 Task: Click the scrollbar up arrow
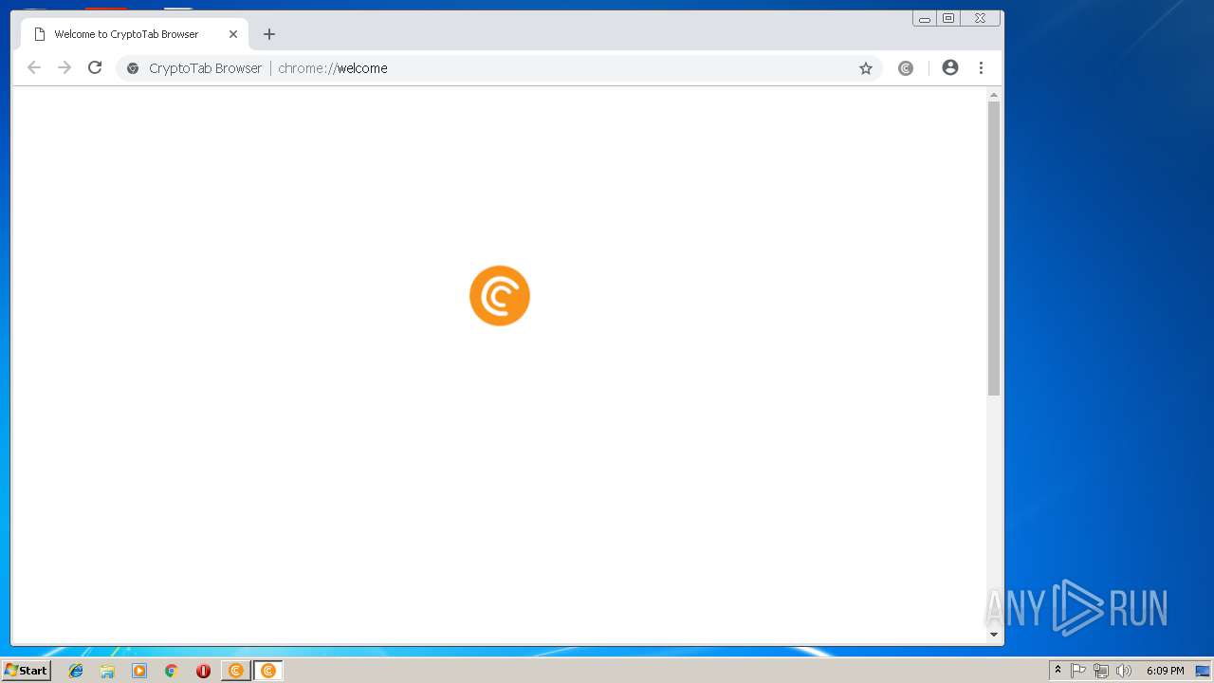[994, 95]
